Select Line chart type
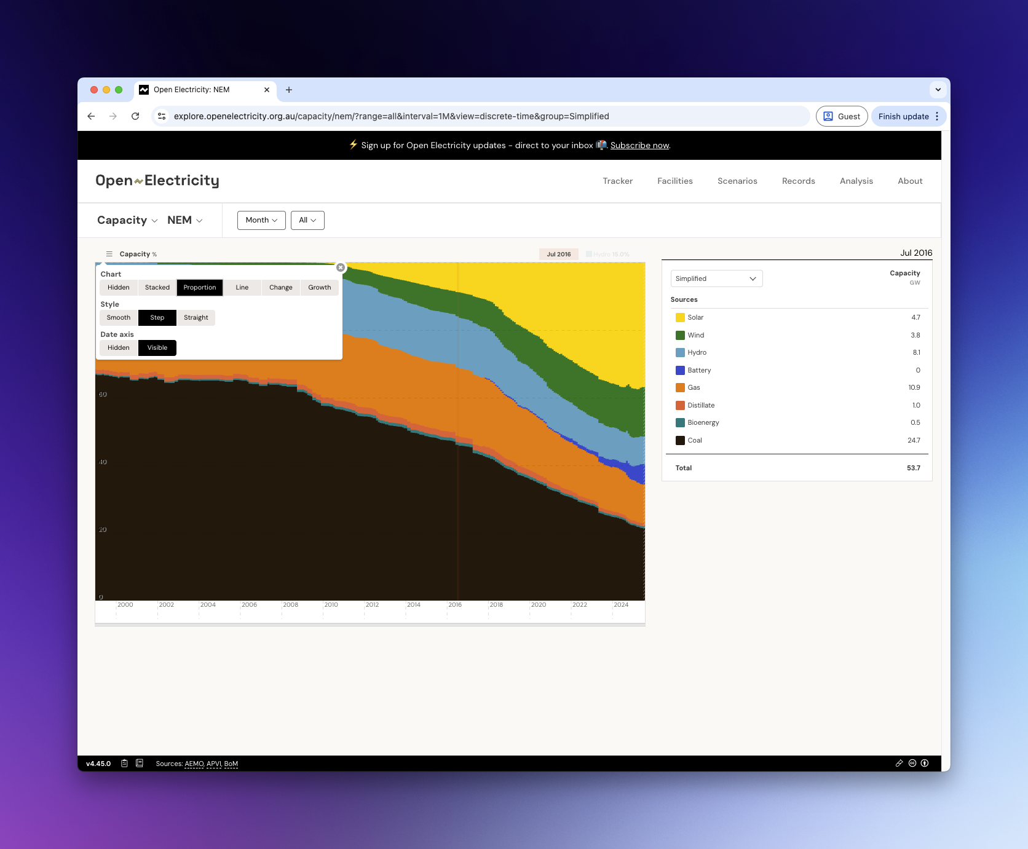 [242, 288]
